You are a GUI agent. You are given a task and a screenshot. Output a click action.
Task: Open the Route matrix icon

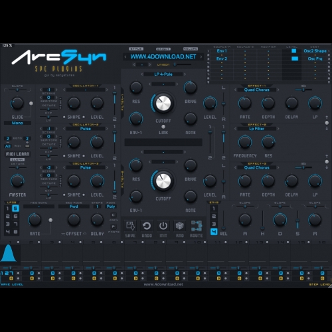197,226
